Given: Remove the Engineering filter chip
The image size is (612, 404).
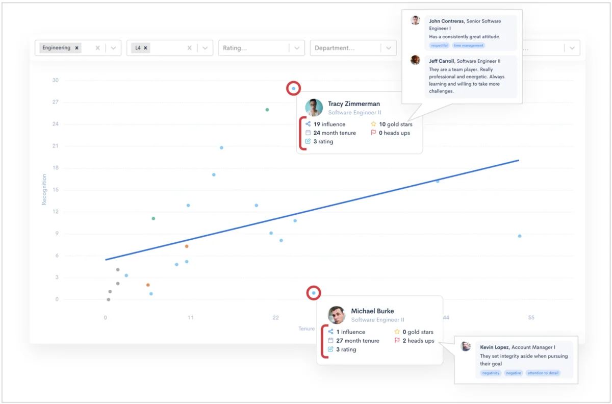Looking at the screenshot, I should tap(76, 47).
